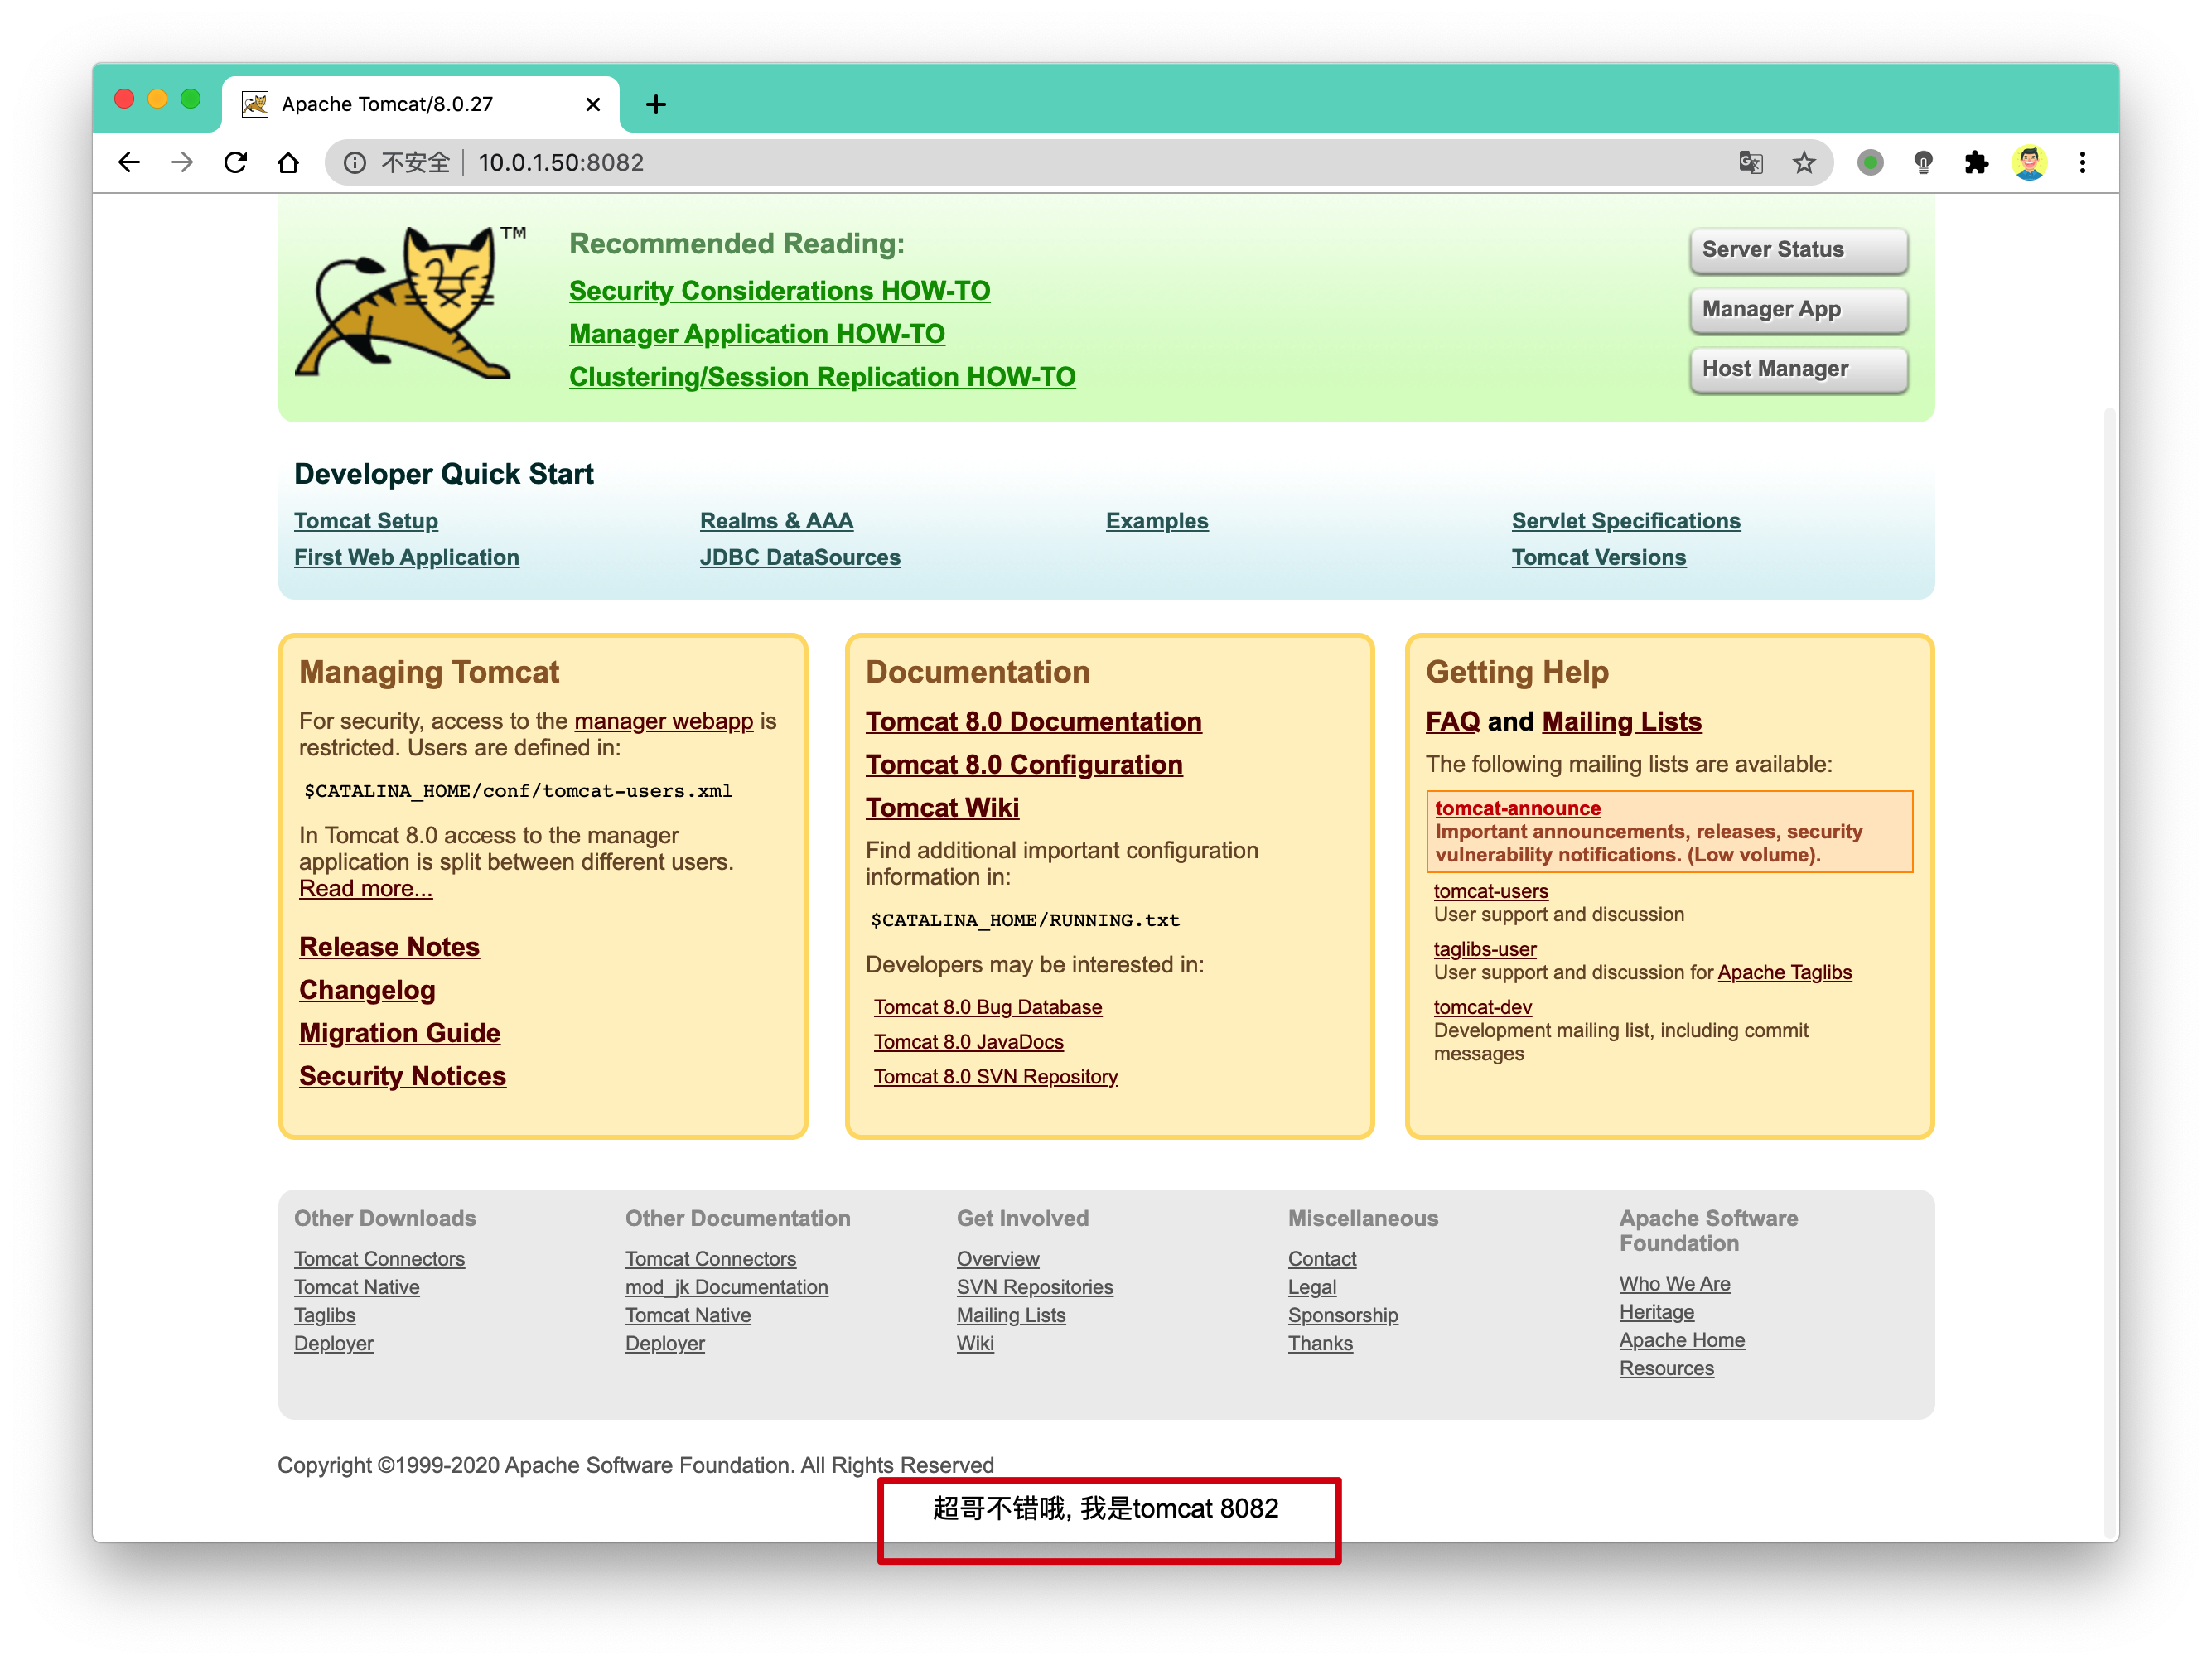2212x1665 pixels.
Task: Open Security Considerations HOW-TO link
Action: pos(779,291)
